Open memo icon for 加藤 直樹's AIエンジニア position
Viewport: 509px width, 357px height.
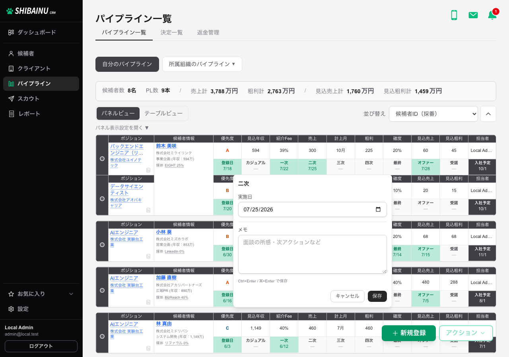click(x=148, y=302)
